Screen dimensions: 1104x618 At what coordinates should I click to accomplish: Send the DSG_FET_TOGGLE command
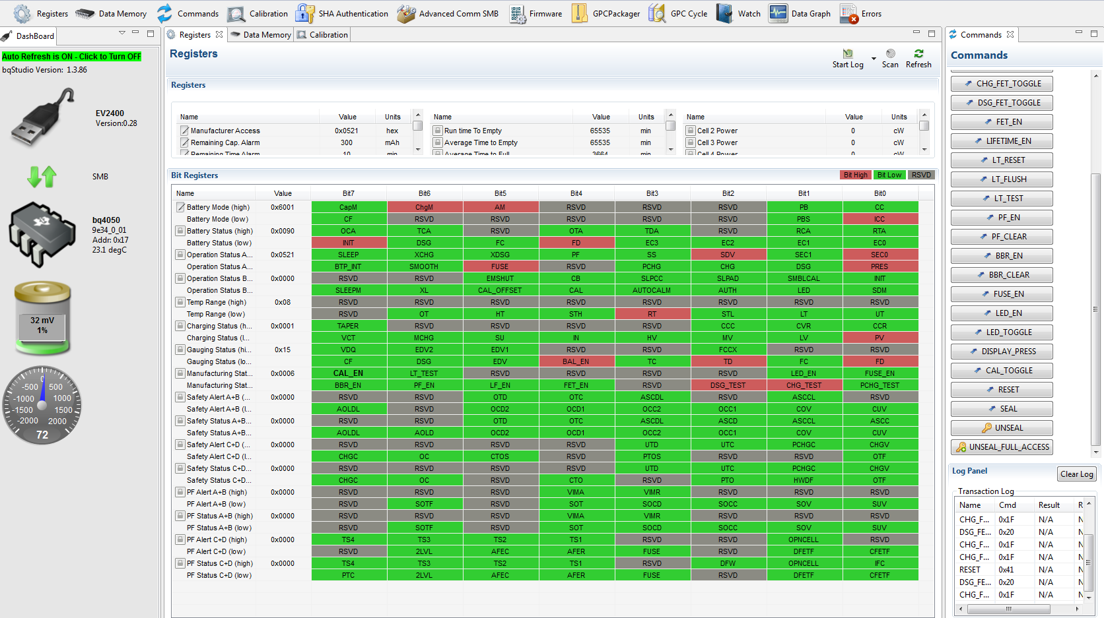1002,103
